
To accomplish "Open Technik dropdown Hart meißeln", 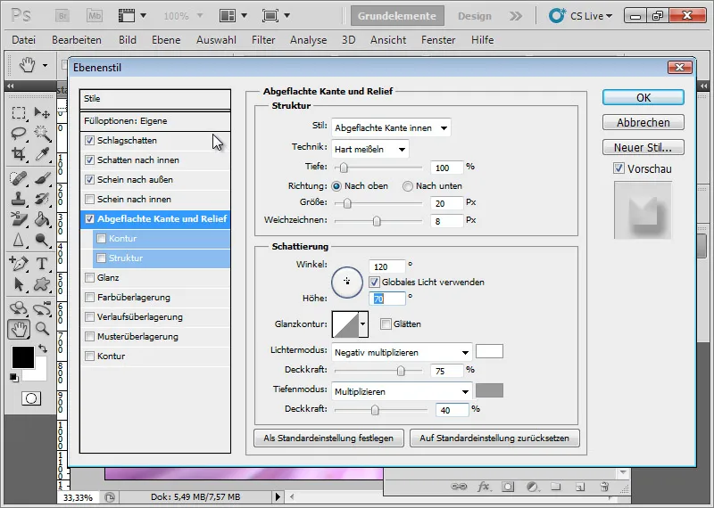I will [x=370, y=149].
